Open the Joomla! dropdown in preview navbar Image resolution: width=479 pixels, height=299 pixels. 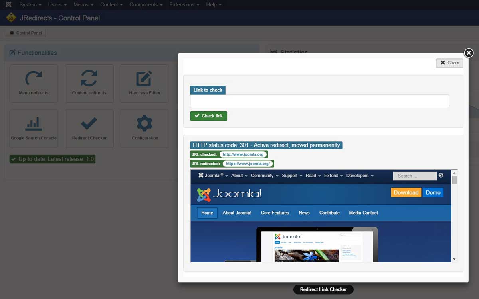click(x=213, y=176)
